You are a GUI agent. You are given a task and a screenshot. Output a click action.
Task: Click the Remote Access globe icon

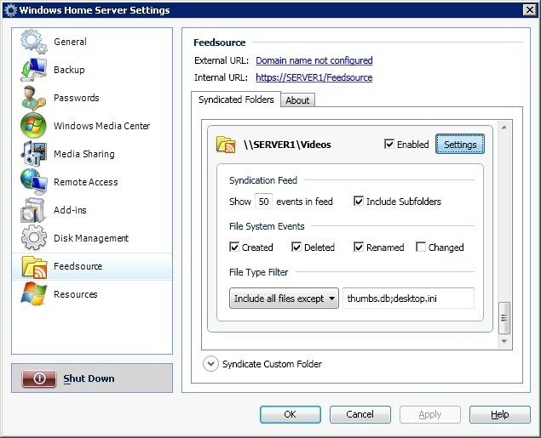coord(33,181)
